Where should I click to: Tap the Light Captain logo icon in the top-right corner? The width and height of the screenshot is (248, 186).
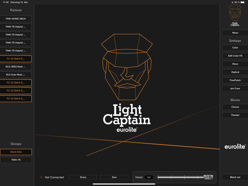[235, 15]
